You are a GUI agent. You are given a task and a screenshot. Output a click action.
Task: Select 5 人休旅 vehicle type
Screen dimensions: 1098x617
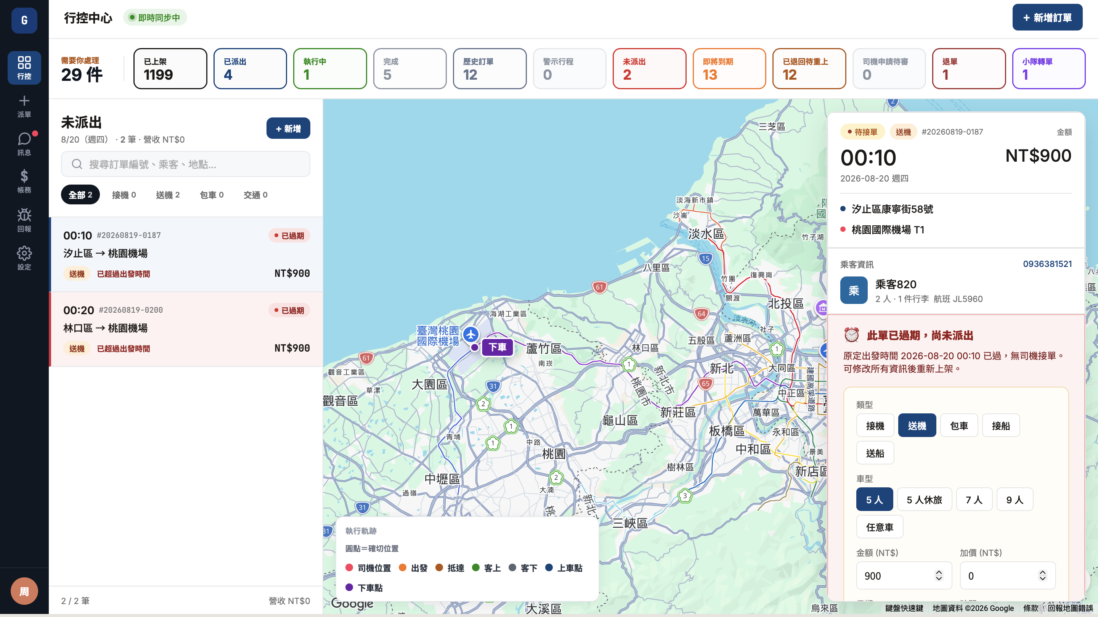(925, 499)
